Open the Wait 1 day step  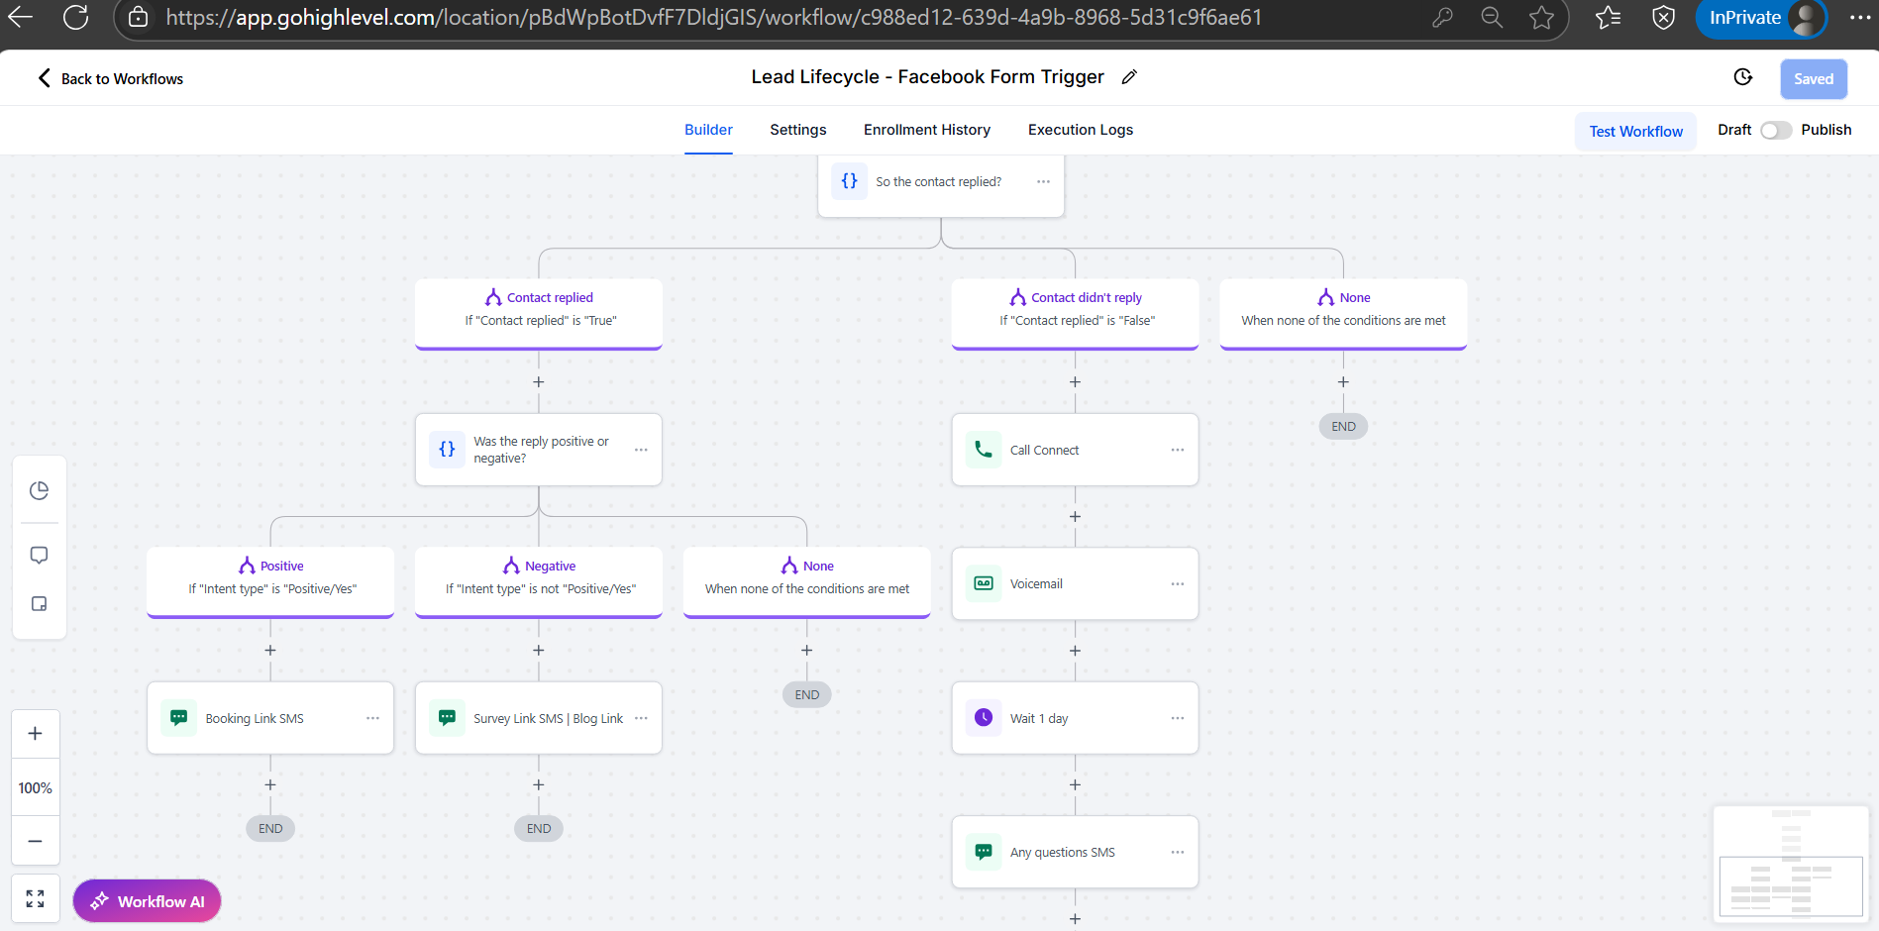coord(1075,718)
